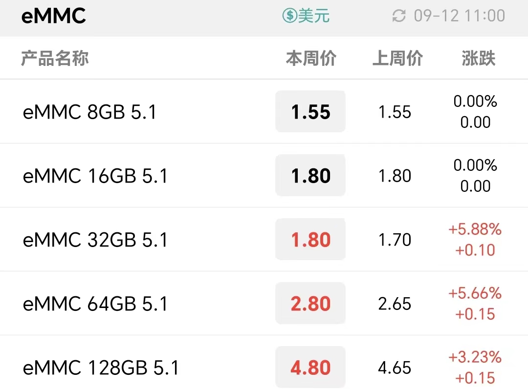Screen dimensions: 528x389
Task: Open the eMMC 32GB 5.1 product row
Action: tap(264, 239)
